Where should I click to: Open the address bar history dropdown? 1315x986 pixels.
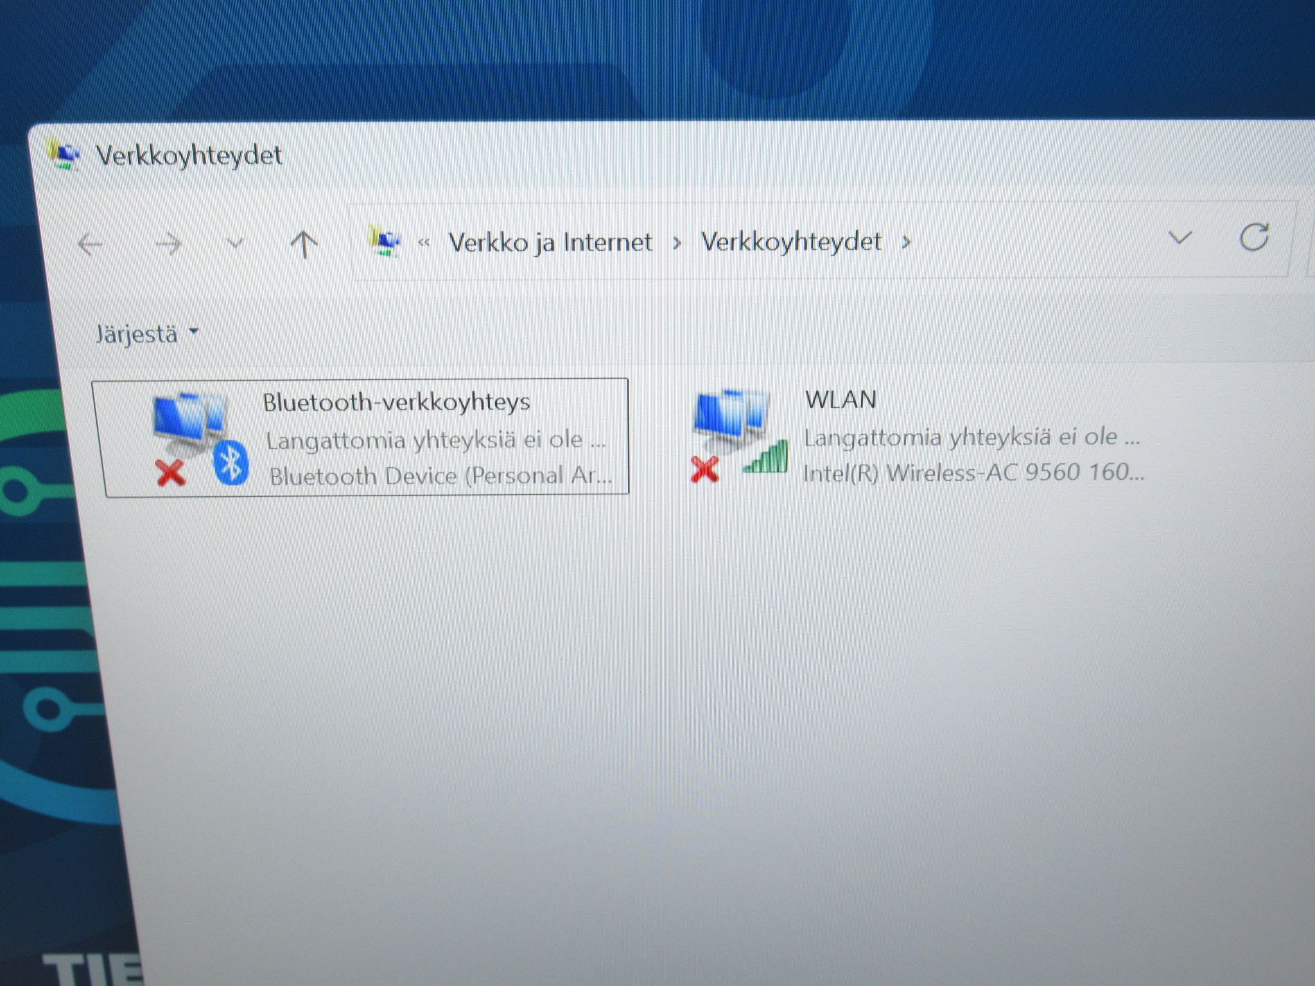pyautogui.click(x=1180, y=238)
